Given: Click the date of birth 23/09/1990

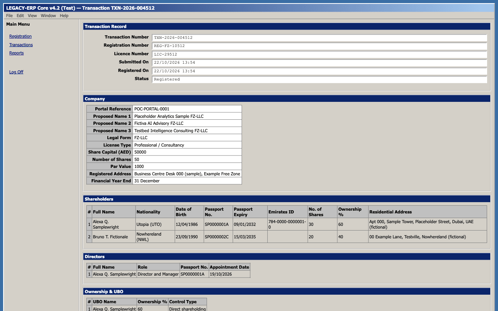Looking at the screenshot, I should coord(189,237).
